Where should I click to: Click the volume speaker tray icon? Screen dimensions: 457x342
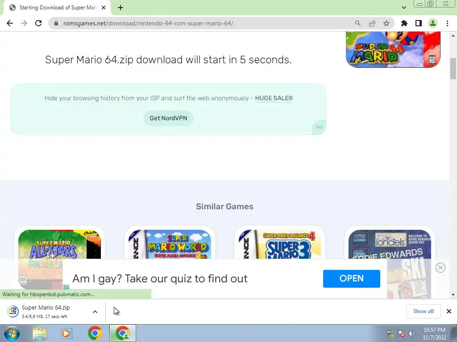412,334
